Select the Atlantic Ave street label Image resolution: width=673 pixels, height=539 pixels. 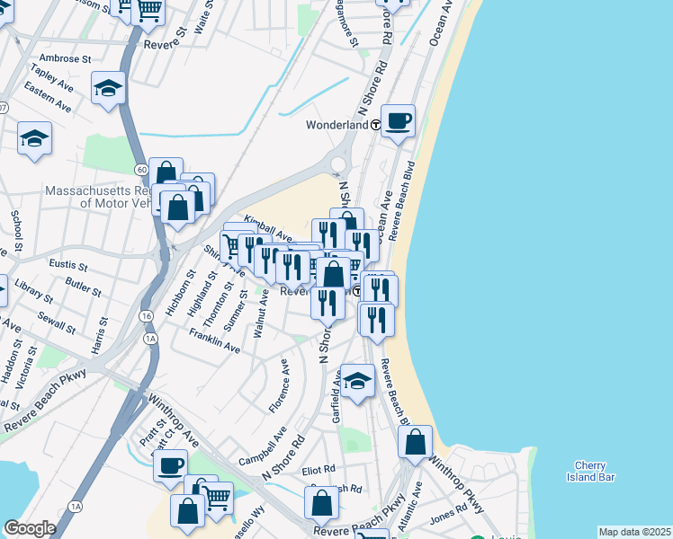[410, 507]
